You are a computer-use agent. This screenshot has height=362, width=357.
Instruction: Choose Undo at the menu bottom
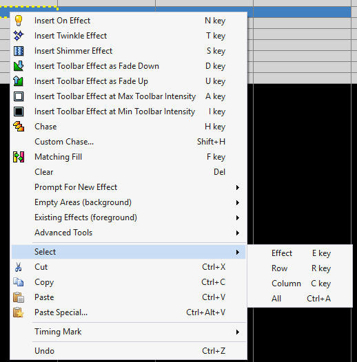click(128, 351)
